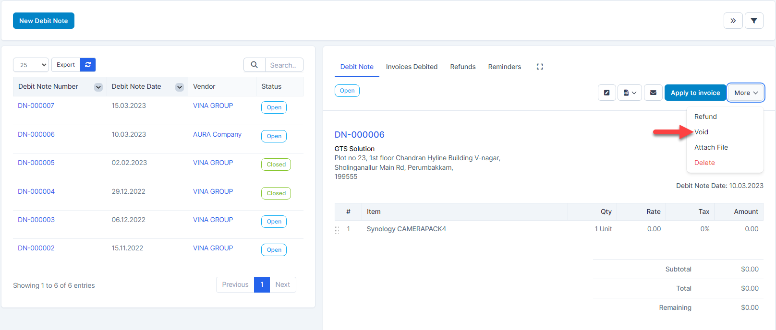Select Void from the More menu
776x330 pixels.
click(x=701, y=132)
